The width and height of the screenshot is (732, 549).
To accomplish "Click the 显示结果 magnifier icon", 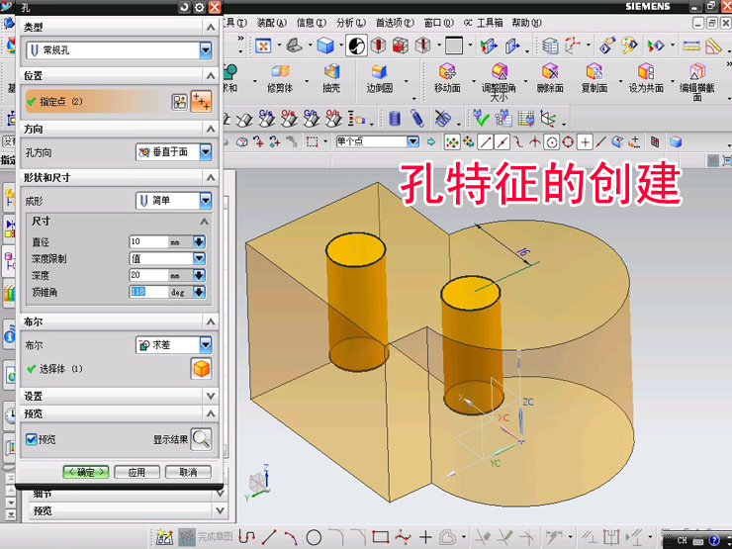I will click(201, 439).
